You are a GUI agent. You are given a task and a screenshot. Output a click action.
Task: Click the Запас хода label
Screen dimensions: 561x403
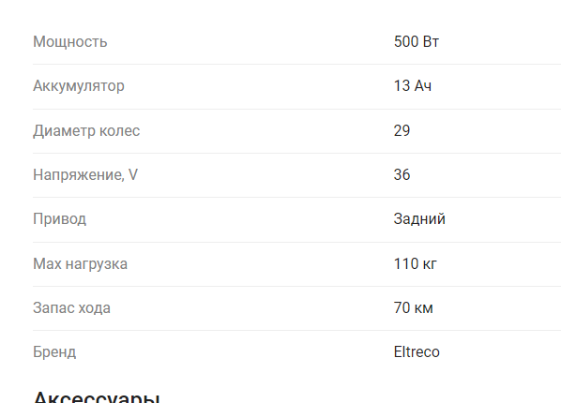point(71,308)
